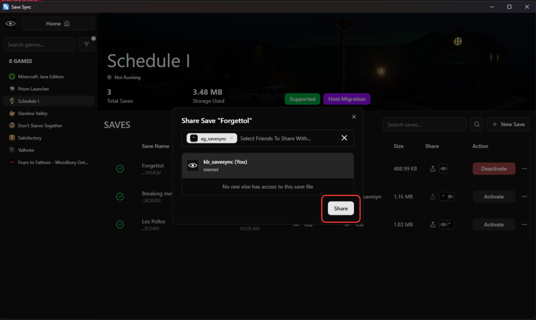Open more options for the Los Pollos row
Viewport: 536px width, 320px height.
[524, 224]
